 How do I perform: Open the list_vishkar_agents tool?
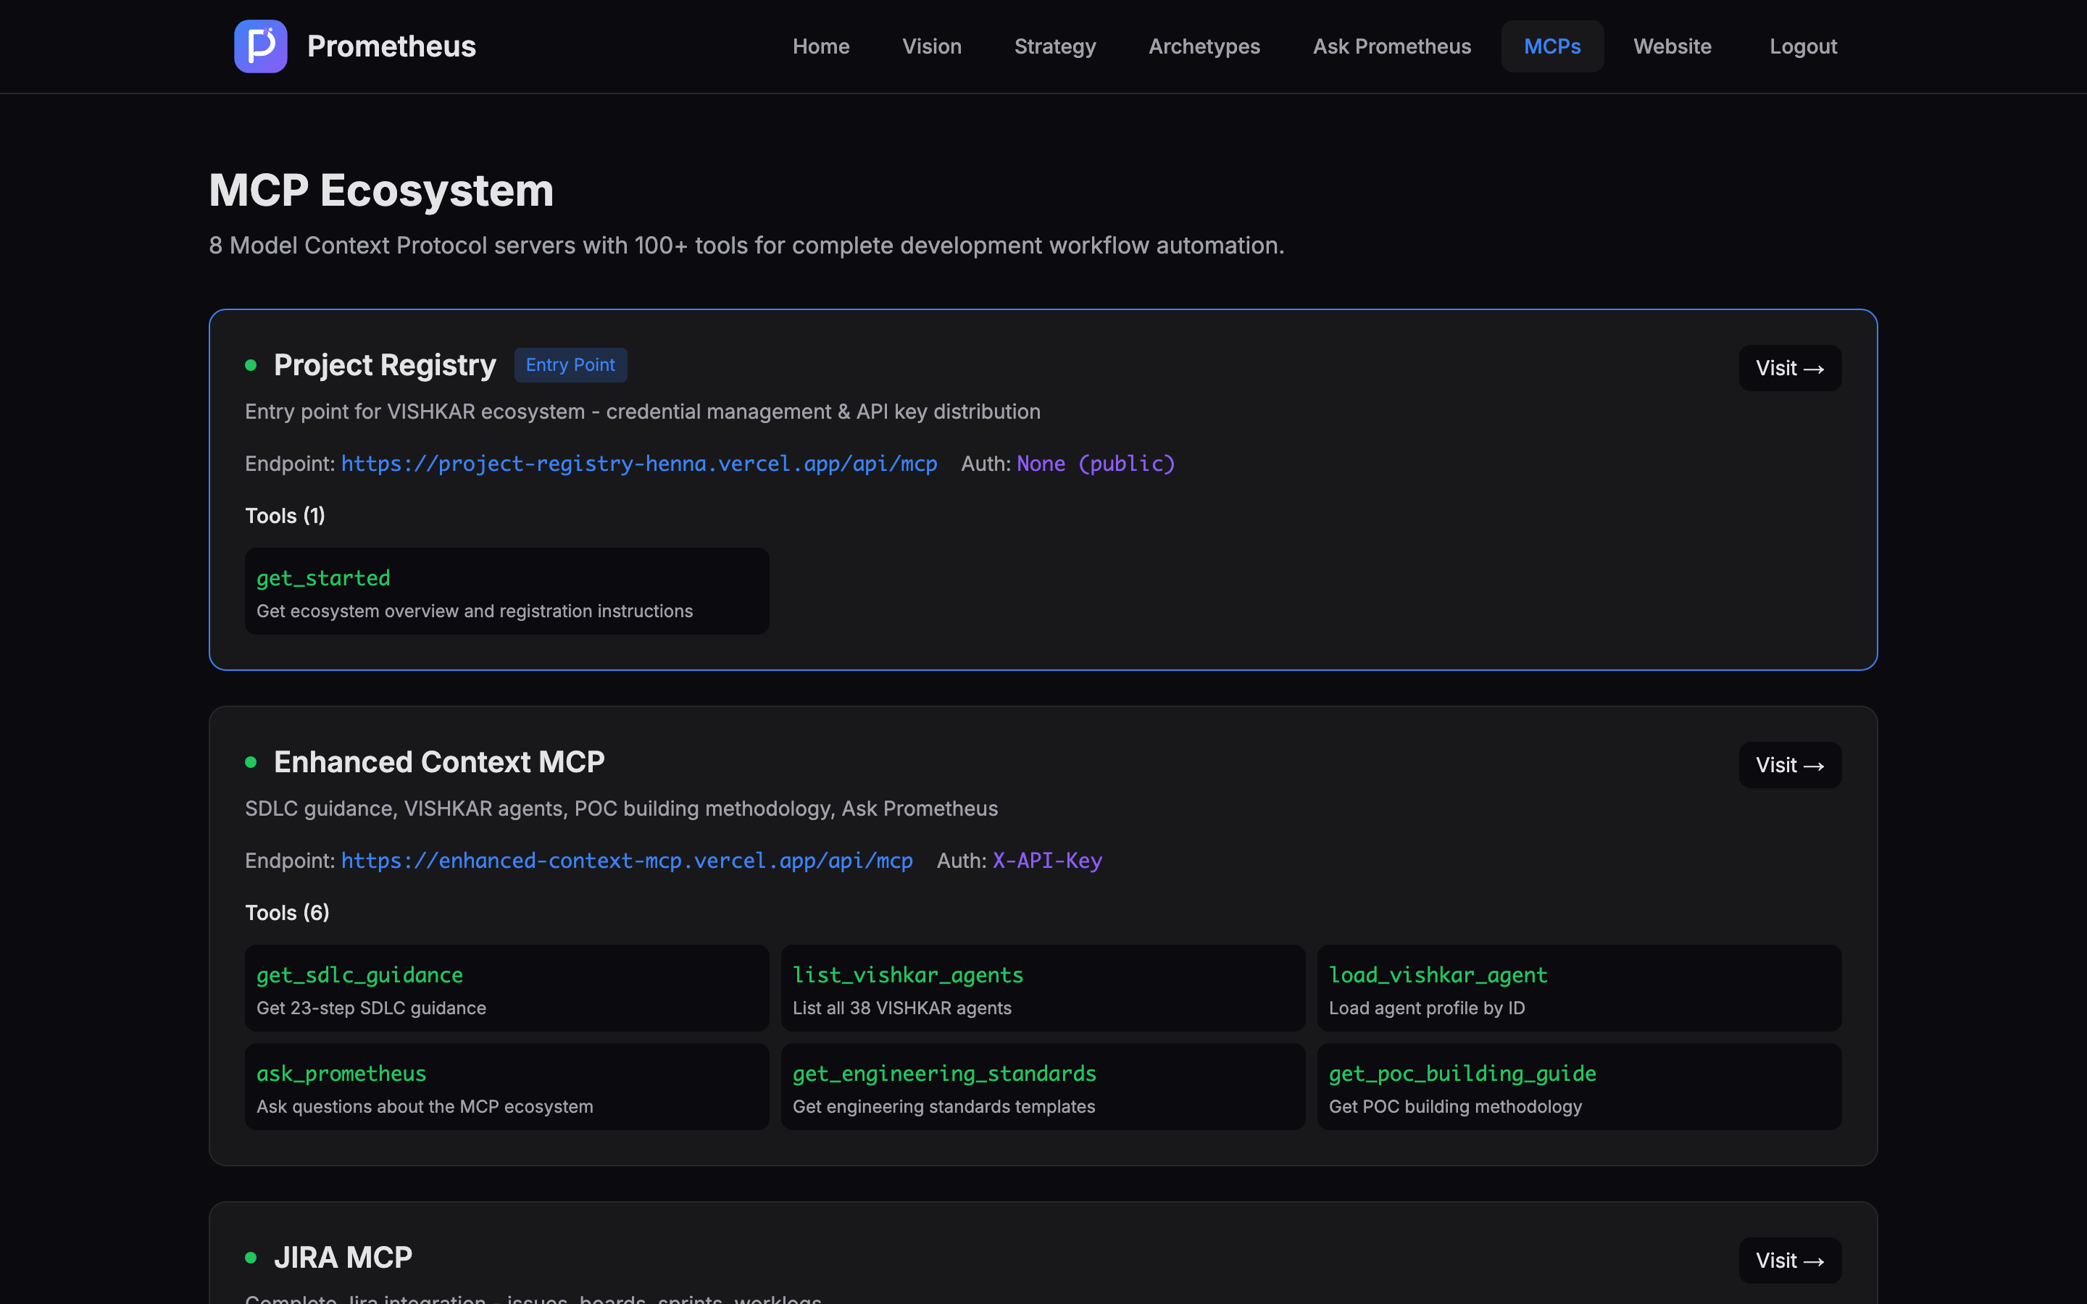pyautogui.click(x=1042, y=988)
